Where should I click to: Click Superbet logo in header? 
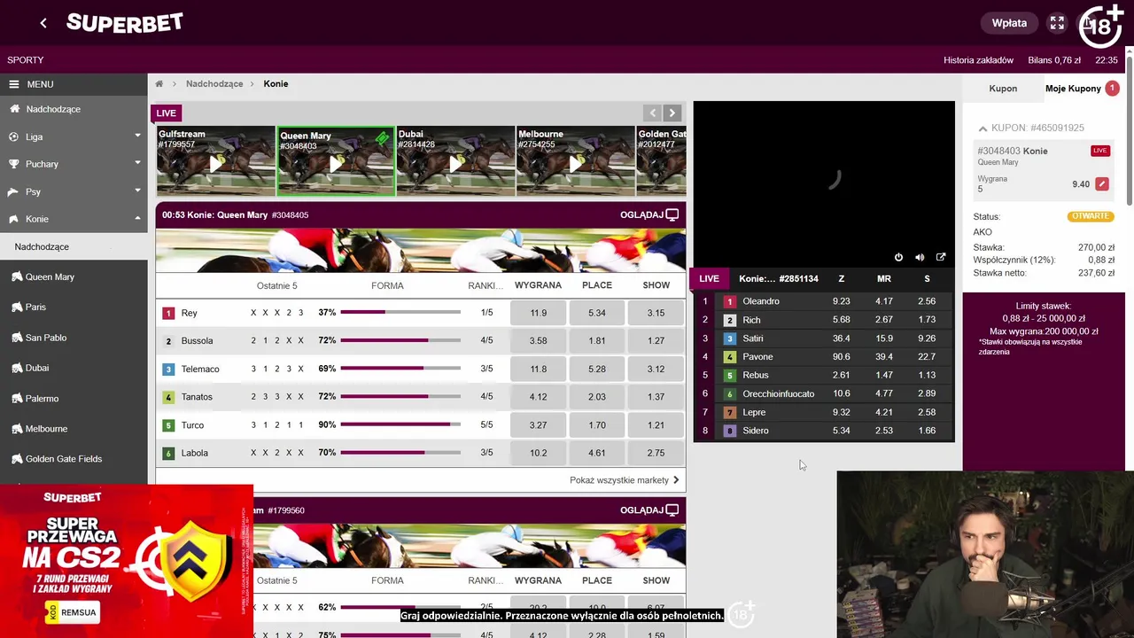click(125, 23)
